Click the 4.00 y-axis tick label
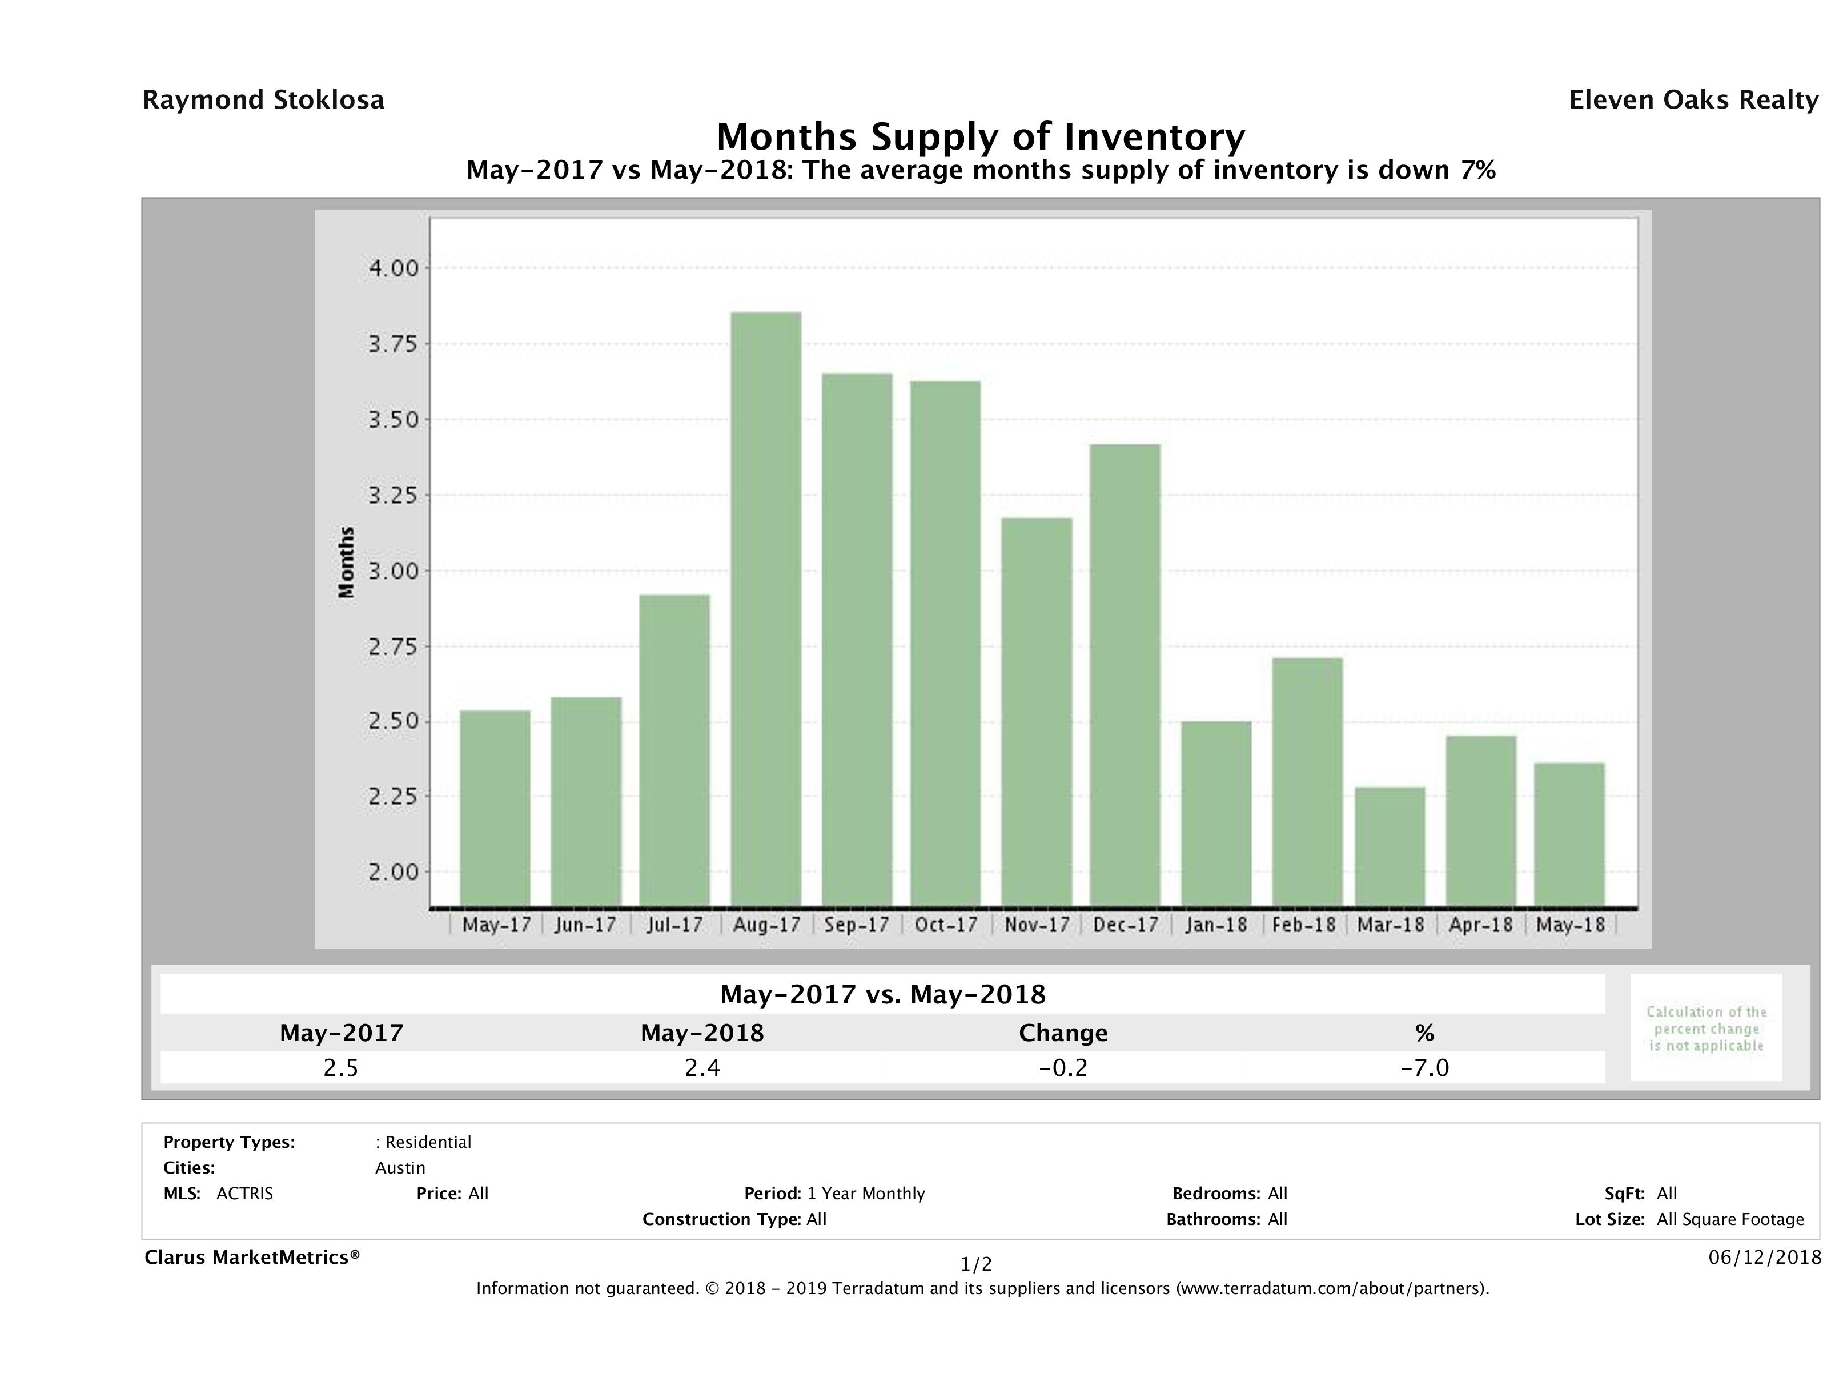The width and height of the screenshot is (1843, 1398). point(394,268)
